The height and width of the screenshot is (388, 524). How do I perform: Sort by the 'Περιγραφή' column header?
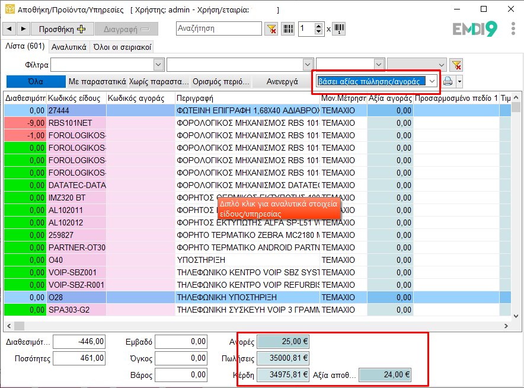pyautogui.click(x=247, y=98)
